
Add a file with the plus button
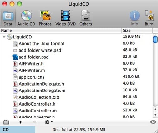[20, 122]
